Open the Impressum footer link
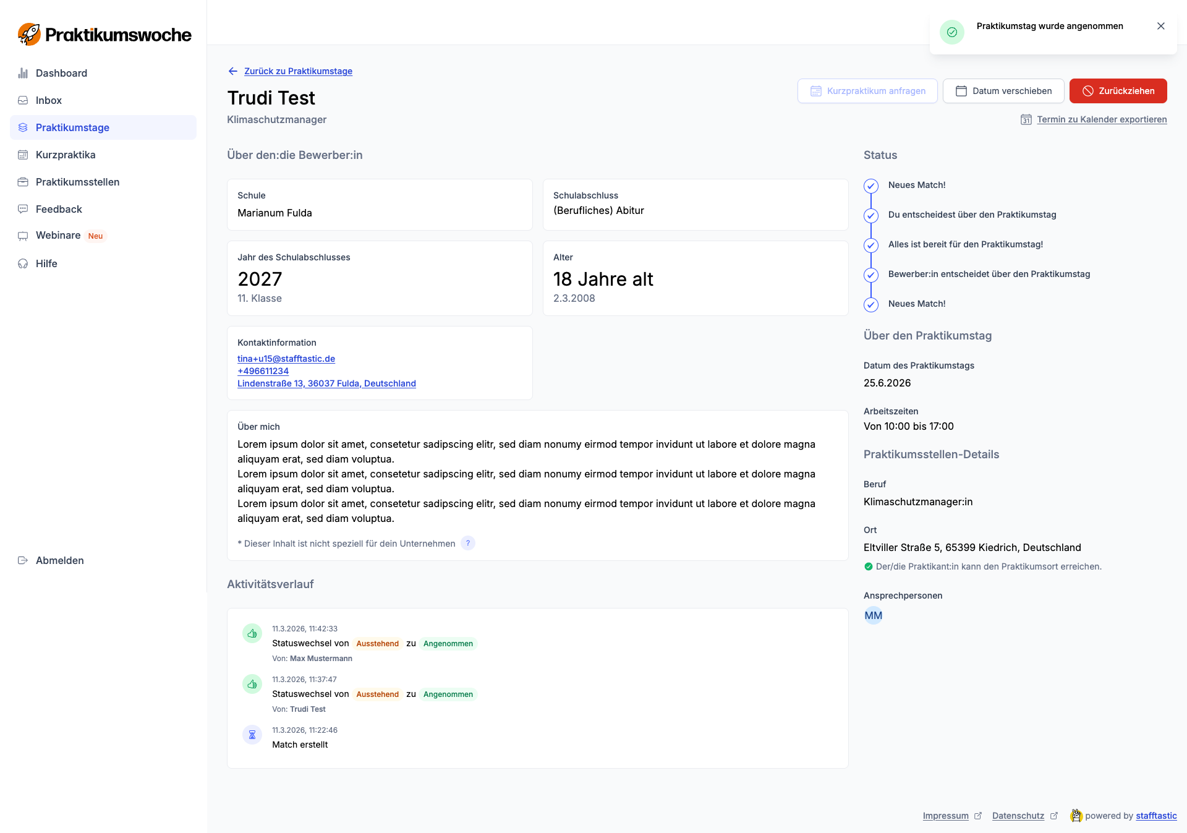 click(945, 816)
